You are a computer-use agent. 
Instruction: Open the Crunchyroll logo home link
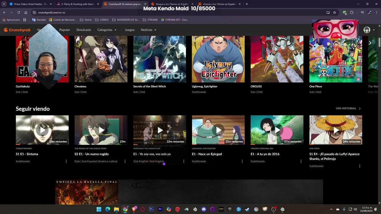point(17,30)
